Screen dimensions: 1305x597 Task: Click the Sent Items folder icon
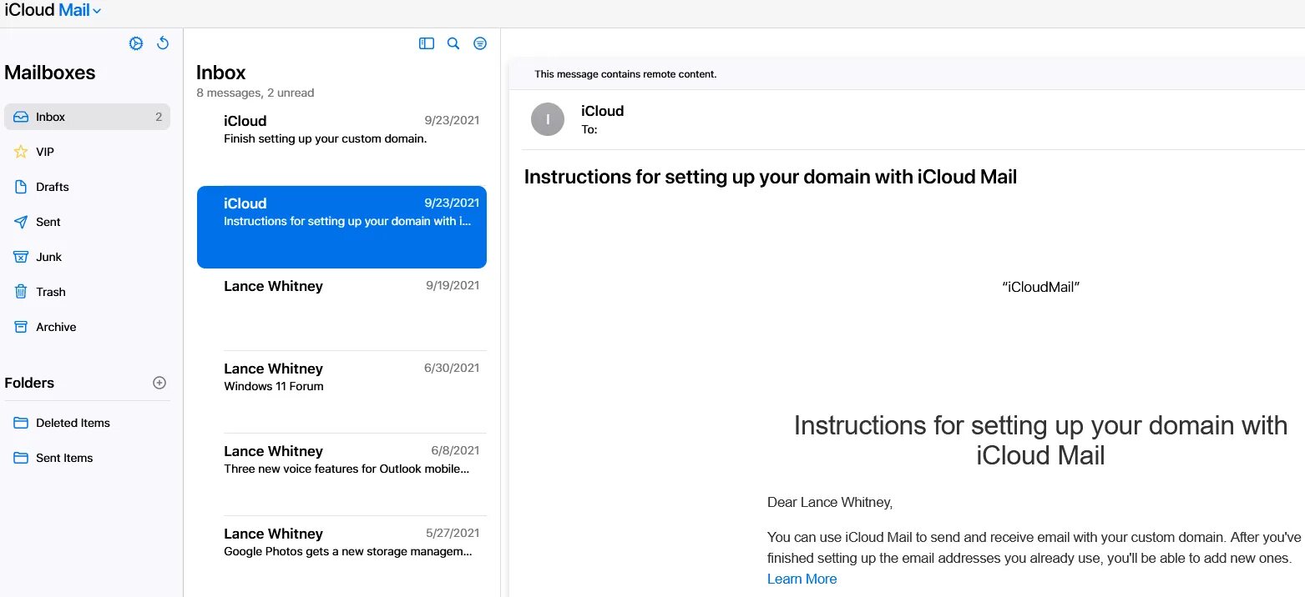coord(21,458)
